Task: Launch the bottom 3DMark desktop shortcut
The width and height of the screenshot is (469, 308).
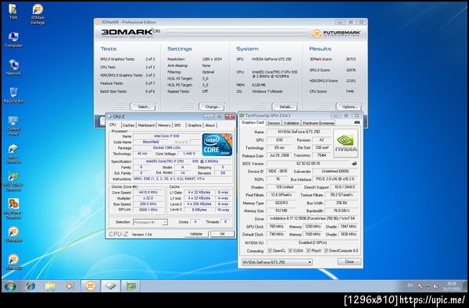Action: pyautogui.click(x=13, y=262)
